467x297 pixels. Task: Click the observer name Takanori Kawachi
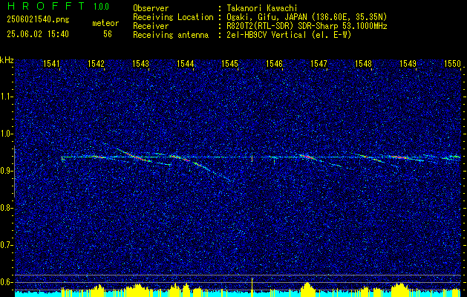pos(262,8)
